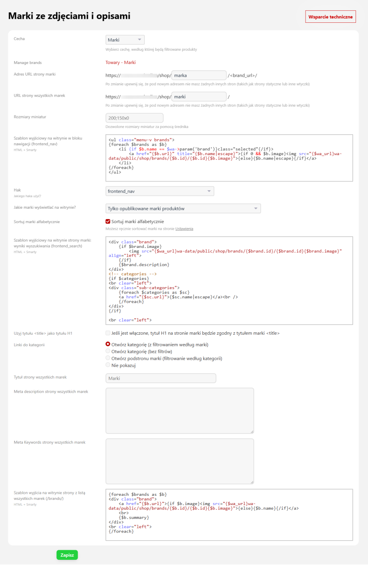The image size is (368, 565).
Task: Click the all-brands page title field 'Marki'
Action: [x=160, y=378]
